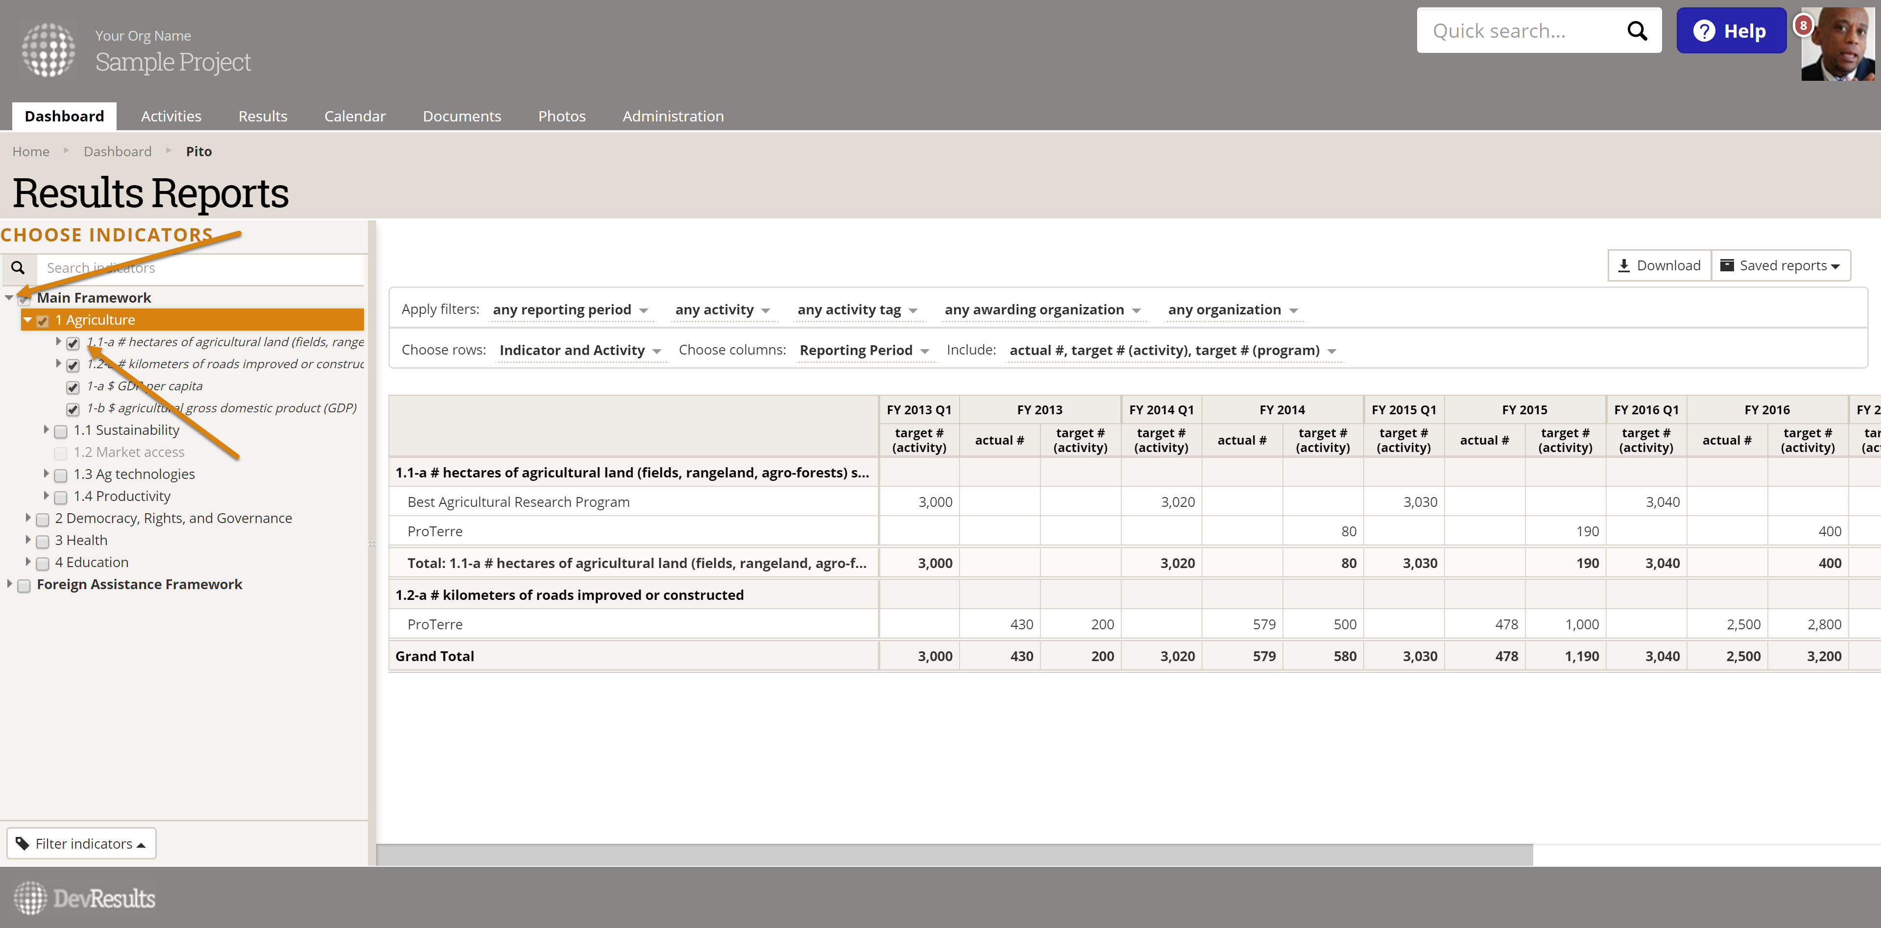Click the quick search magnifier icon

pos(1637,31)
